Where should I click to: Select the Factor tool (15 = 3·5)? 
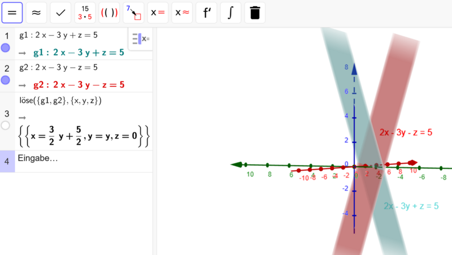85,12
